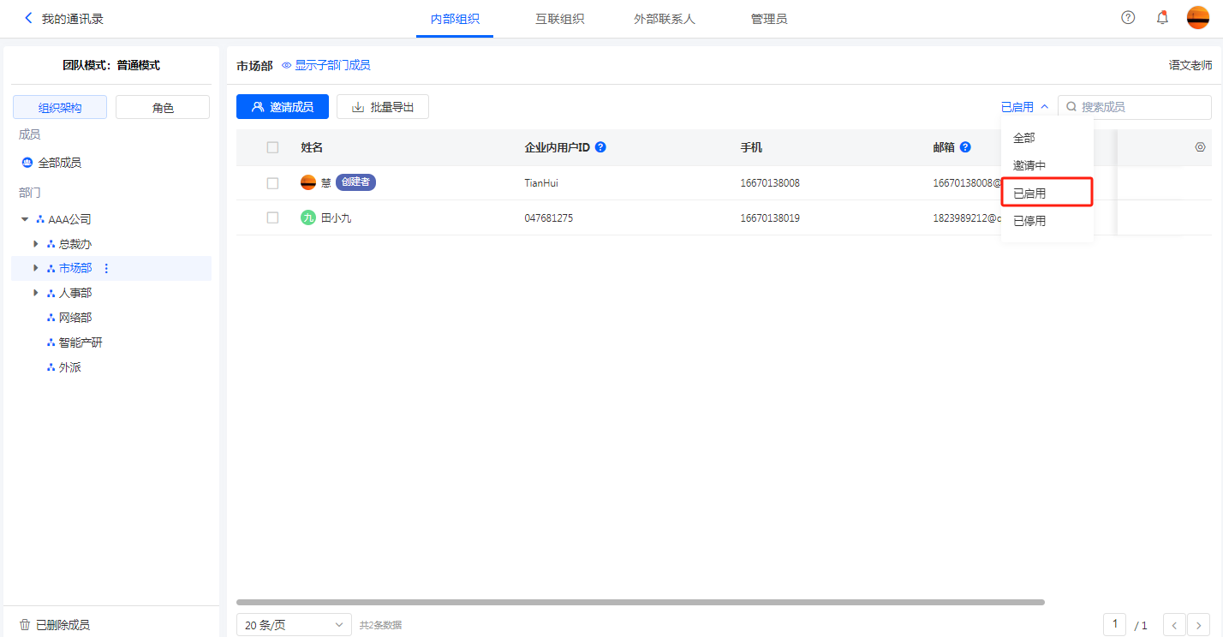The image size is (1223, 637).
Task: Select 已停用 from the status filter menu
Action: [1029, 221]
